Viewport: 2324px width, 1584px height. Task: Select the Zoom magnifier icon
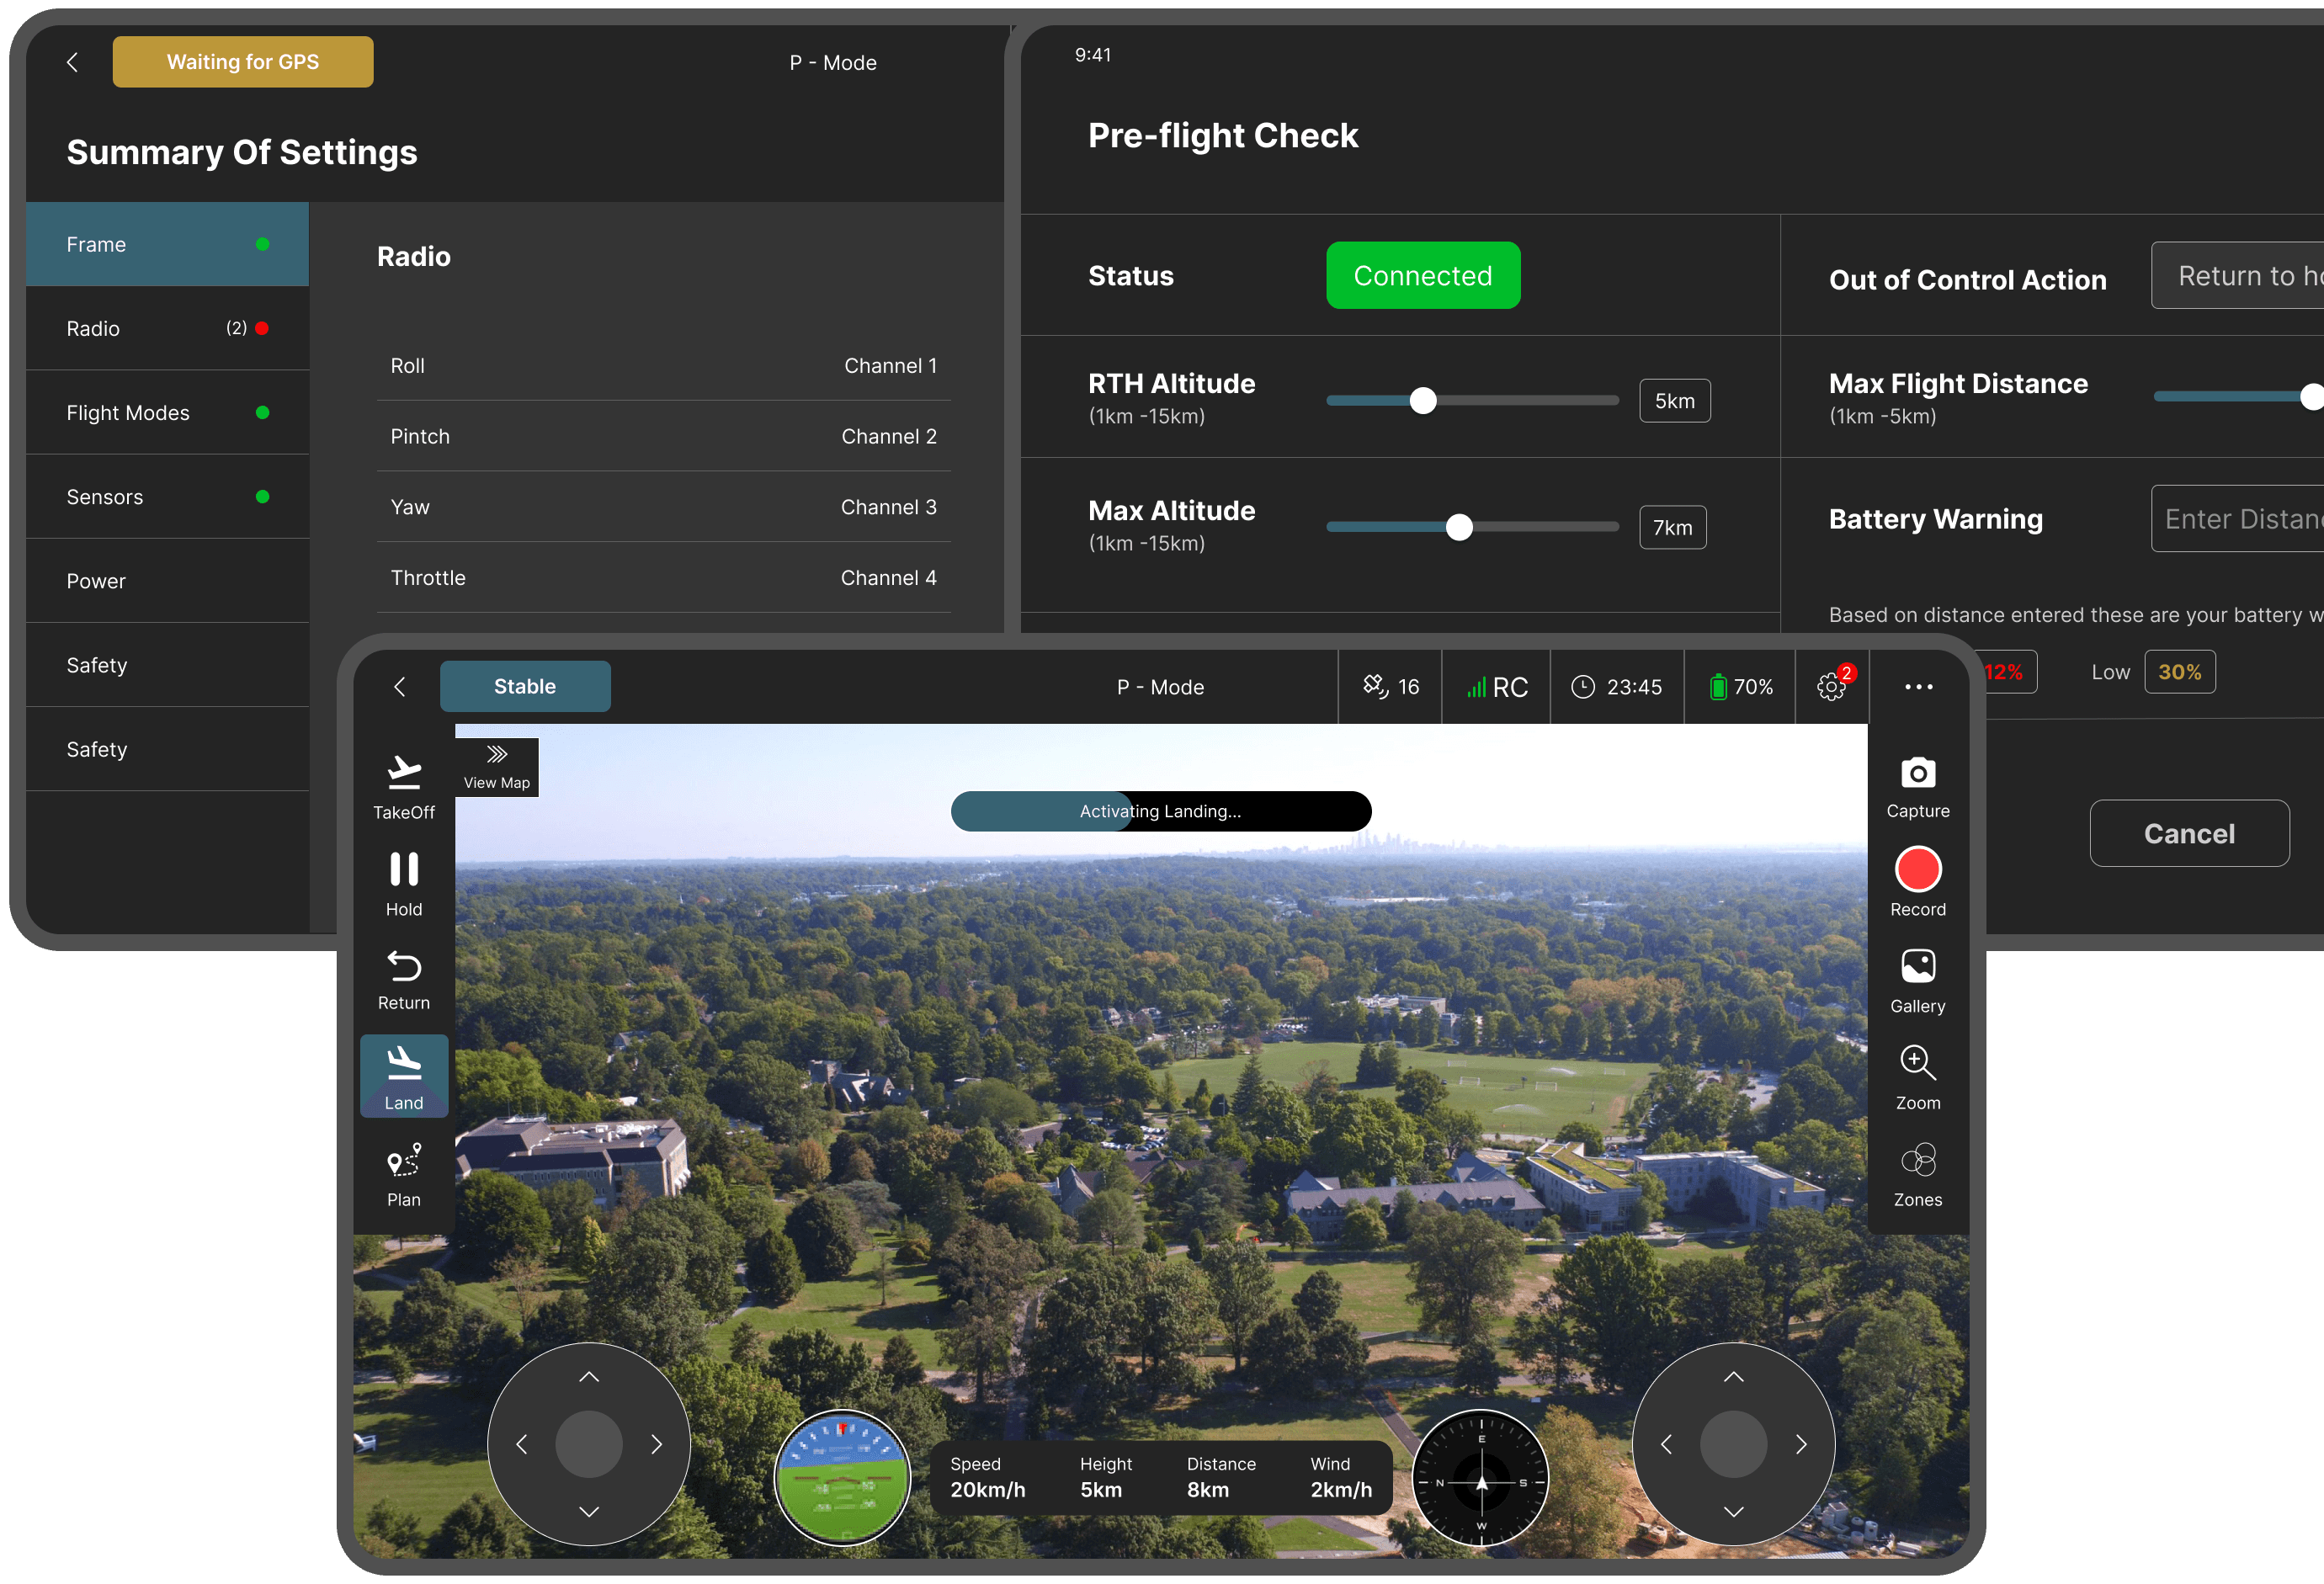tap(1917, 1063)
